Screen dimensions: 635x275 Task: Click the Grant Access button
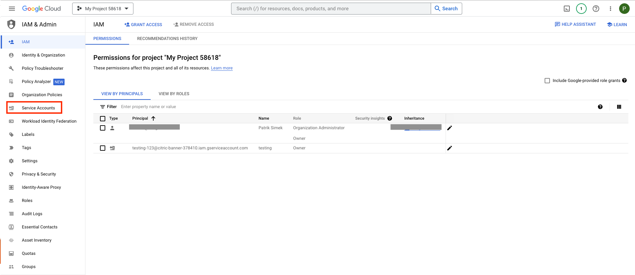(143, 24)
